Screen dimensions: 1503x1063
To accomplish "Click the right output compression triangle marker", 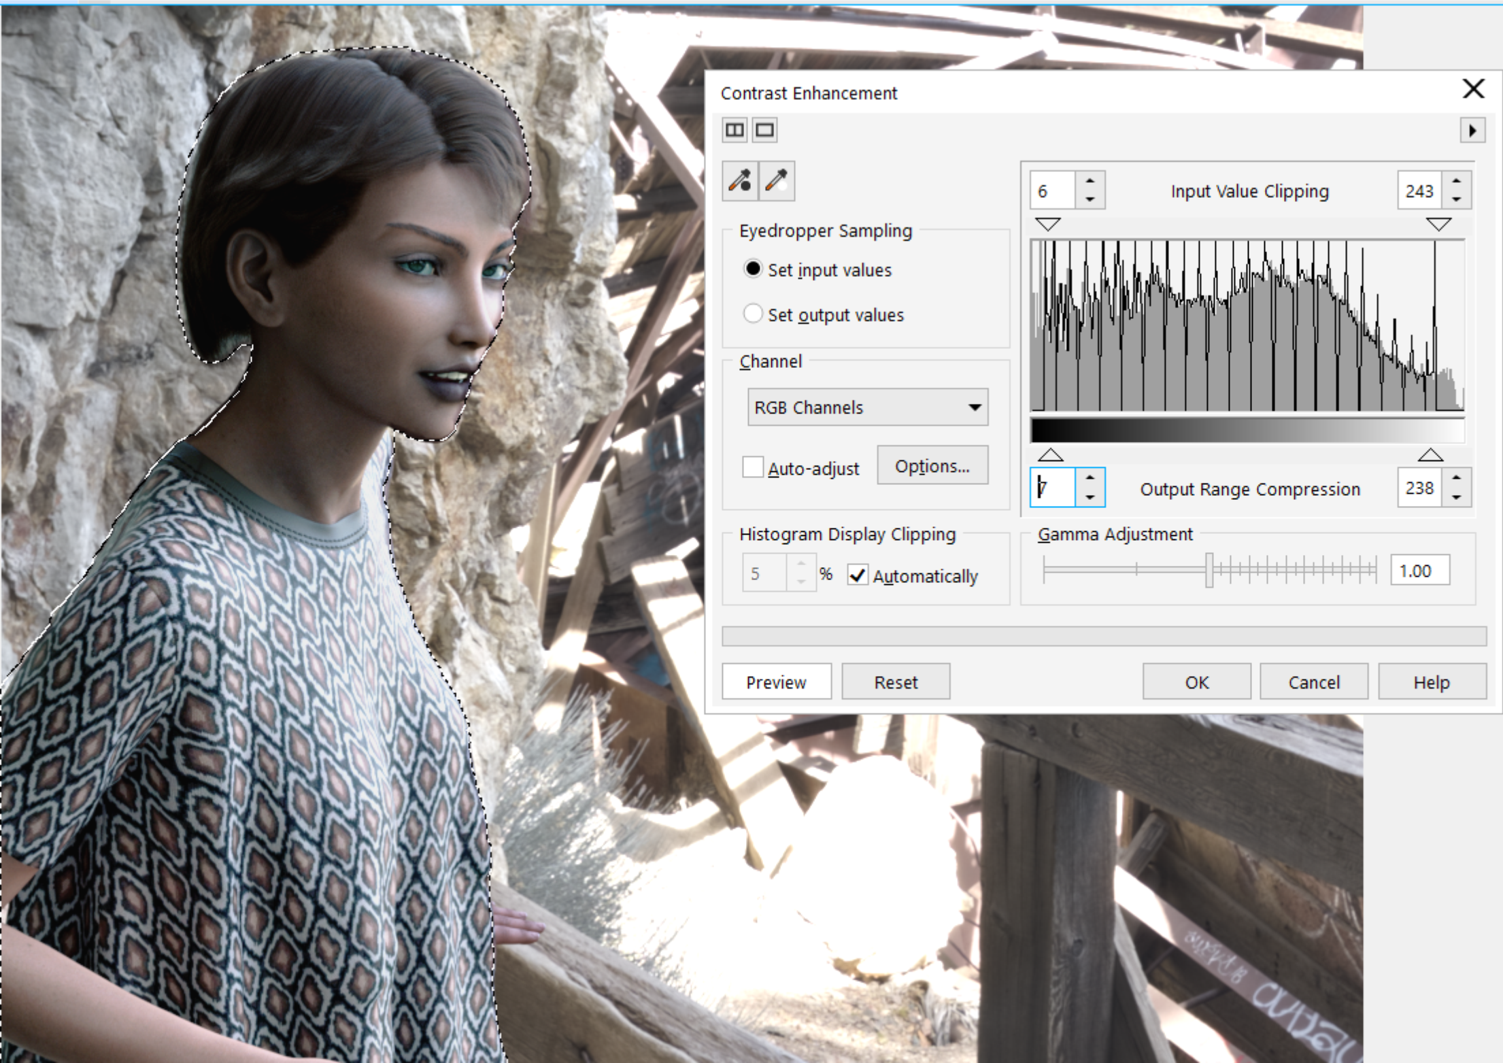I will pyautogui.click(x=1430, y=454).
